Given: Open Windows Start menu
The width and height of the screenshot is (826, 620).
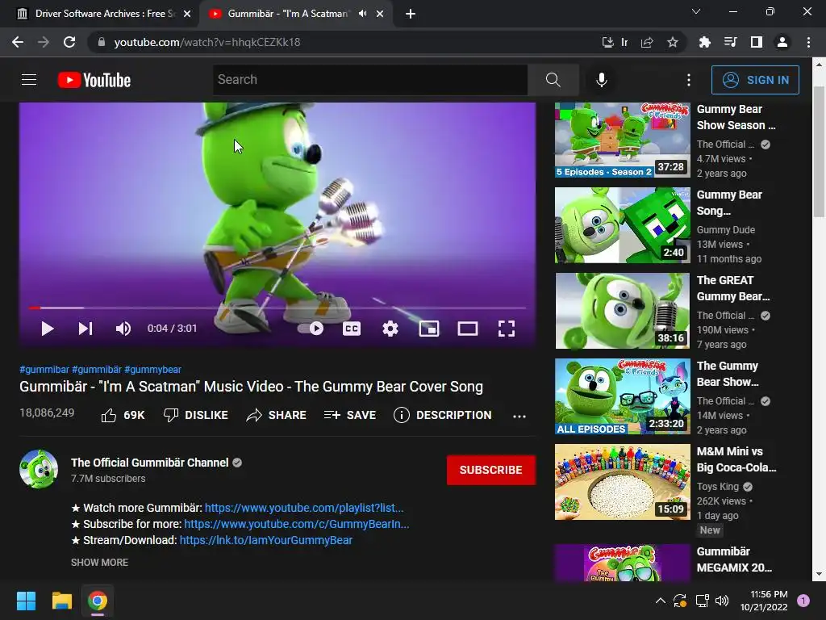Looking at the screenshot, I should (26, 601).
